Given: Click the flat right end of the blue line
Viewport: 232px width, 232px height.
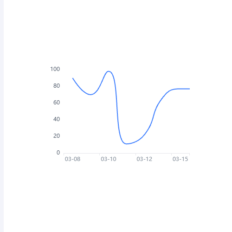Looking at the screenshot, I should point(183,89).
